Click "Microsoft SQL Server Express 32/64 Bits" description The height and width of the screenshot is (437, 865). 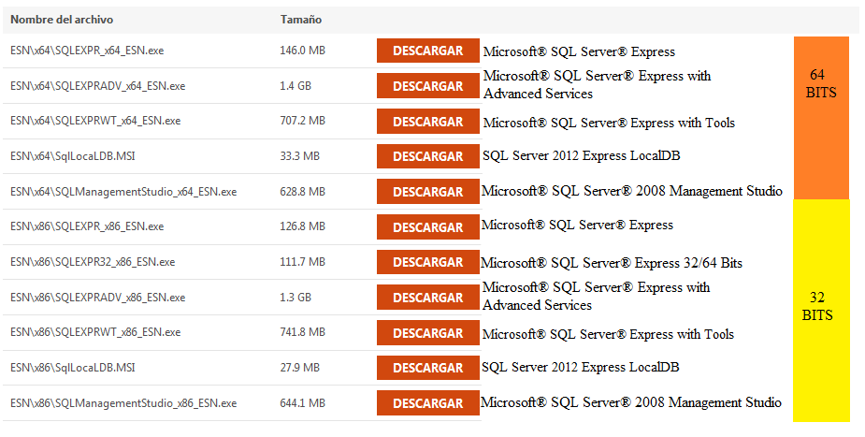click(612, 263)
